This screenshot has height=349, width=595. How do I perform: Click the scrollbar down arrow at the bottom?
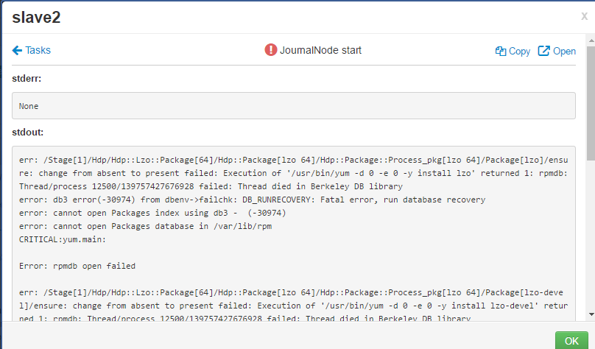tap(591, 314)
